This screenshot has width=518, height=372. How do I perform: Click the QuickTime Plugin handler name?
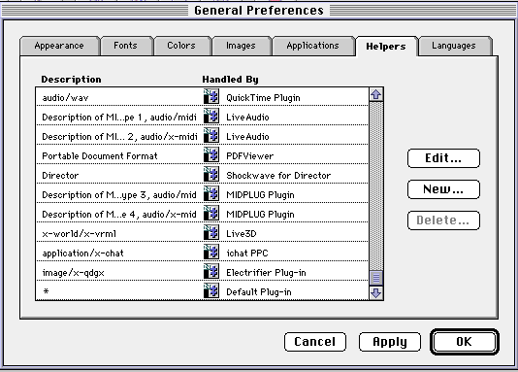click(263, 98)
